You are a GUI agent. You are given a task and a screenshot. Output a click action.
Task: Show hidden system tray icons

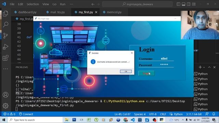click(x=183, y=120)
